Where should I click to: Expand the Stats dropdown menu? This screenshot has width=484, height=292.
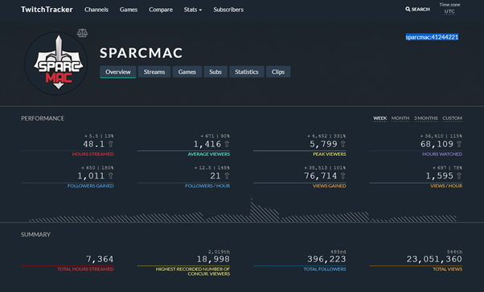193,10
